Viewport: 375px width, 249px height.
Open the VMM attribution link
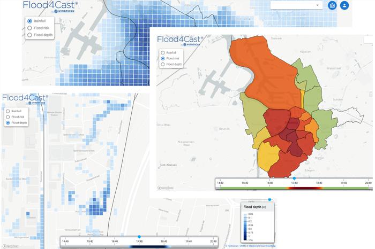pos(242,246)
